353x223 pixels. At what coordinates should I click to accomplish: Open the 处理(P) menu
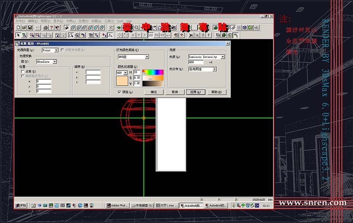click(84, 21)
